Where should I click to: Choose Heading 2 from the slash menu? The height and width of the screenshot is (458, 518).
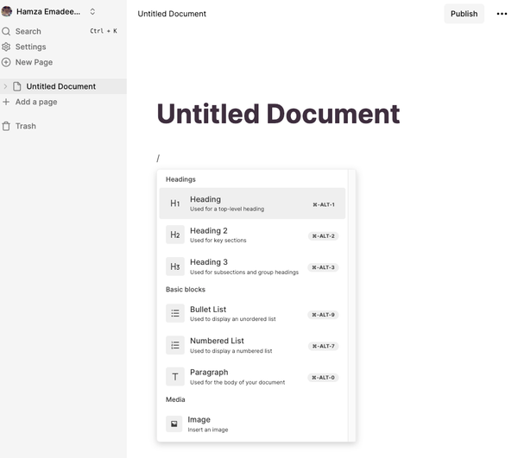click(x=252, y=235)
